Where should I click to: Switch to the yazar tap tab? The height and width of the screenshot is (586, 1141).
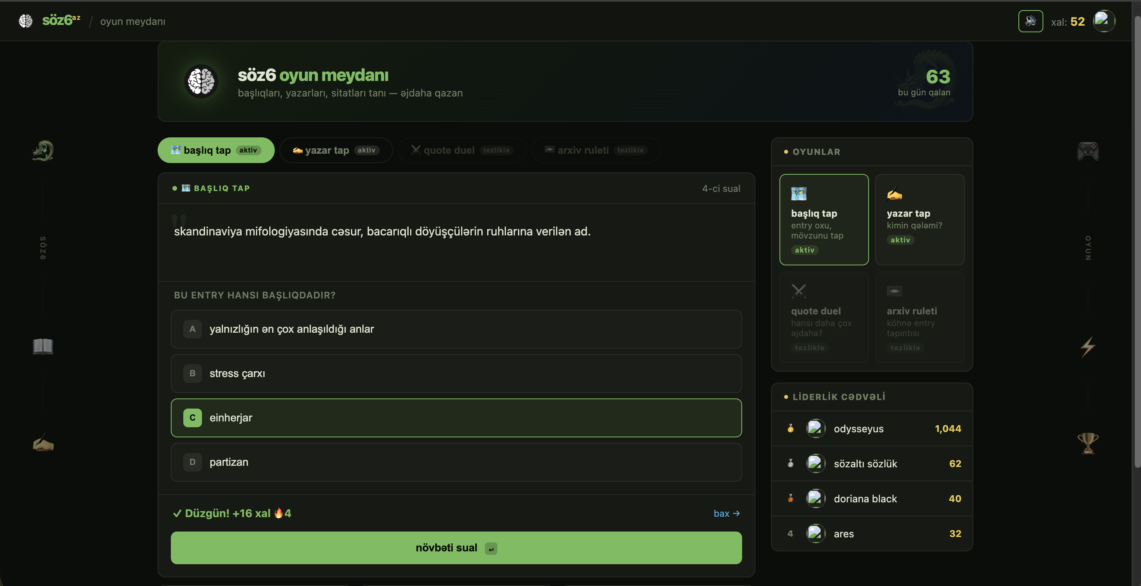coord(336,150)
